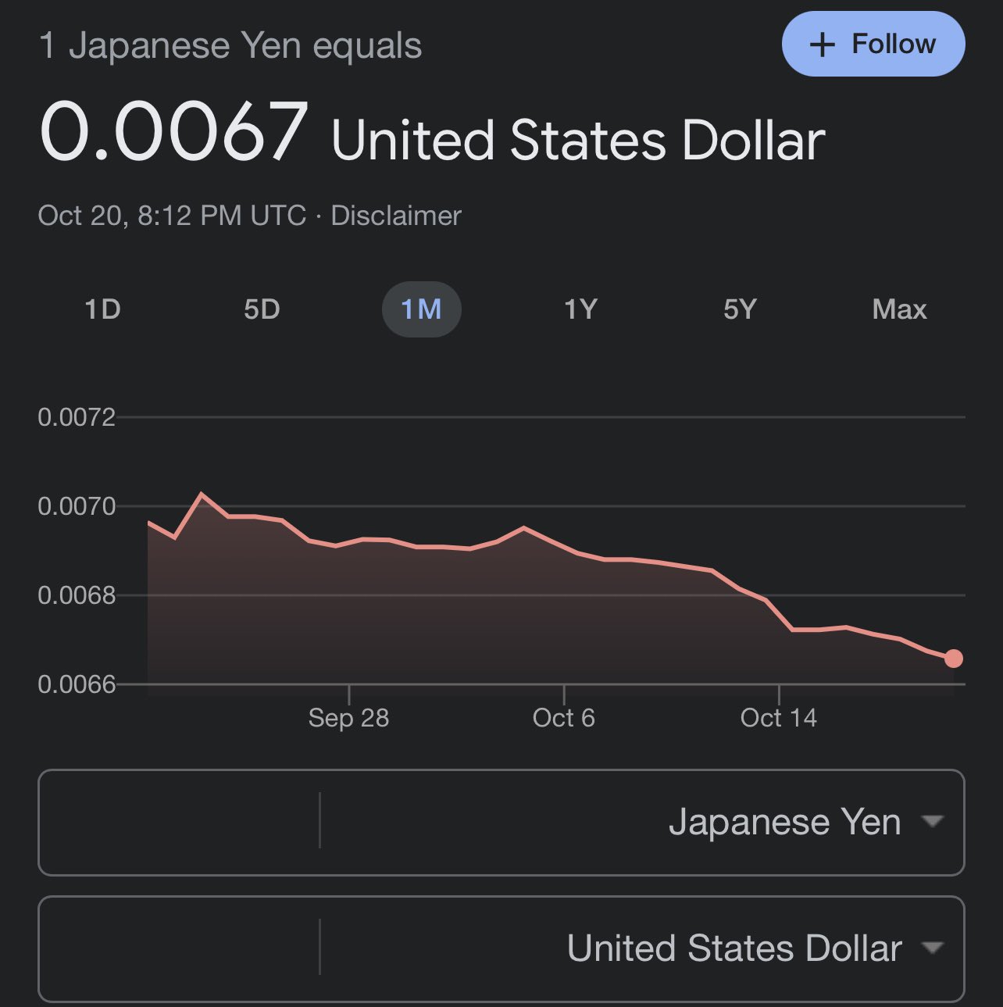Screen dimensions: 1003x1007
Task: Click the Yen amount input field
Action: pyautogui.click(x=179, y=822)
